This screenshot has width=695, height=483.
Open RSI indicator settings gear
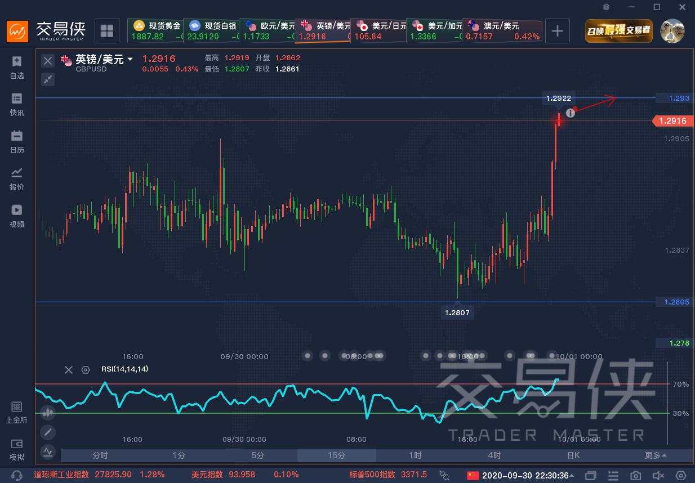(x=86, y=370)
